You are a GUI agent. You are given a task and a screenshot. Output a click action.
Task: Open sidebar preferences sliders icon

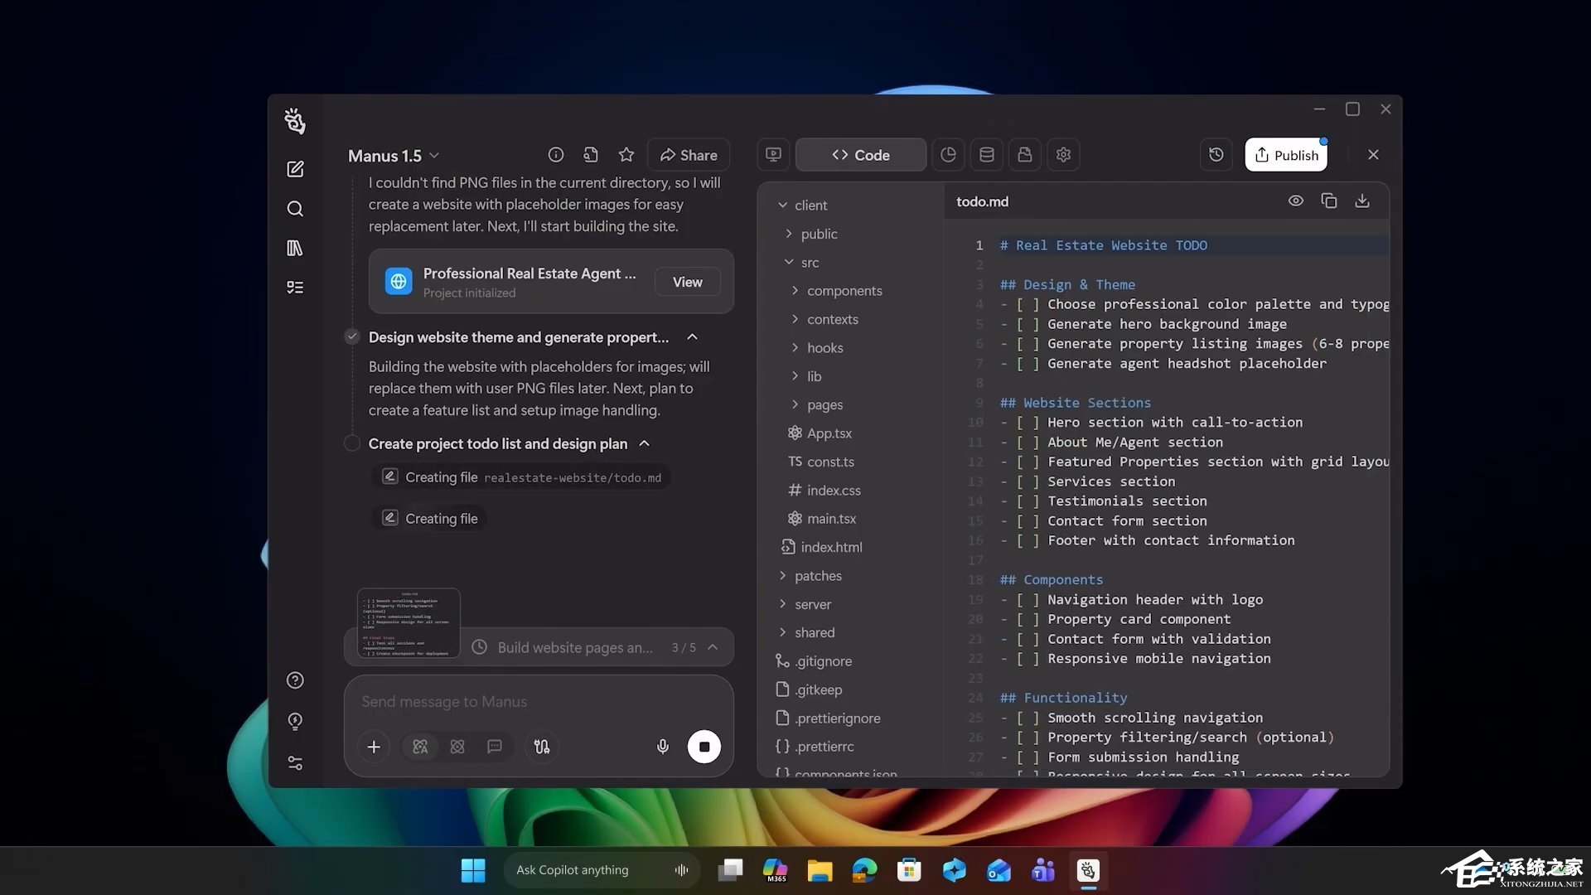pyautogui.click(x=295, y=763)
